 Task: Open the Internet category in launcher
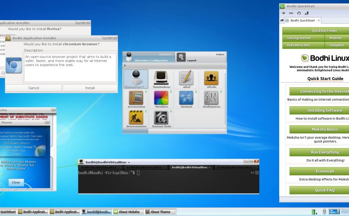coord(186,99)
